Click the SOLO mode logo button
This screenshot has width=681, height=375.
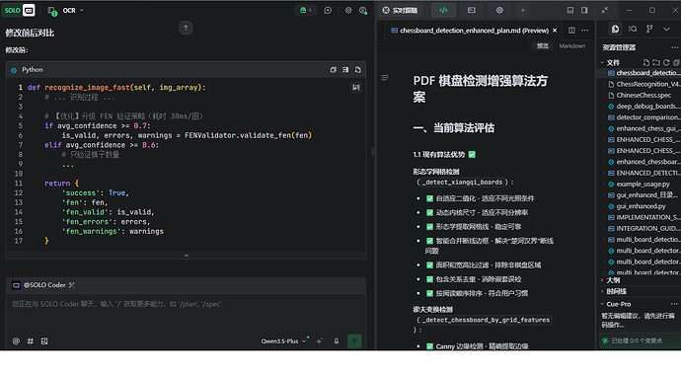[x=12, y=10]
